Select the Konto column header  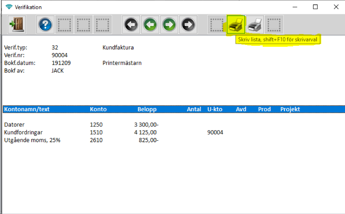coord(98,109)
